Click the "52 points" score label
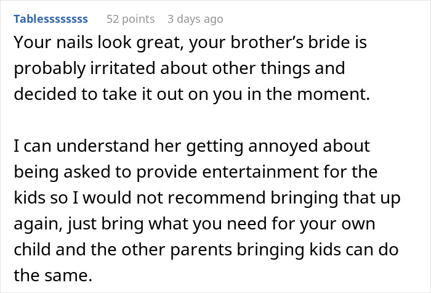Image resolution: width=431 pixels, height=293 pixels. pos(131,19)
